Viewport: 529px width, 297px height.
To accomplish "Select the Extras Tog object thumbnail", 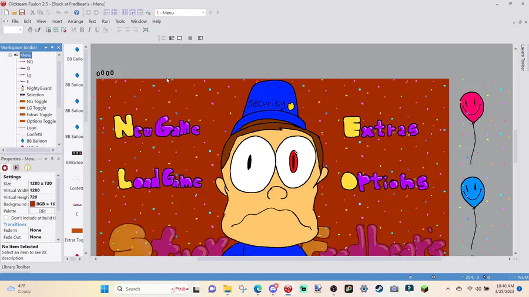I will coord(76,231).
